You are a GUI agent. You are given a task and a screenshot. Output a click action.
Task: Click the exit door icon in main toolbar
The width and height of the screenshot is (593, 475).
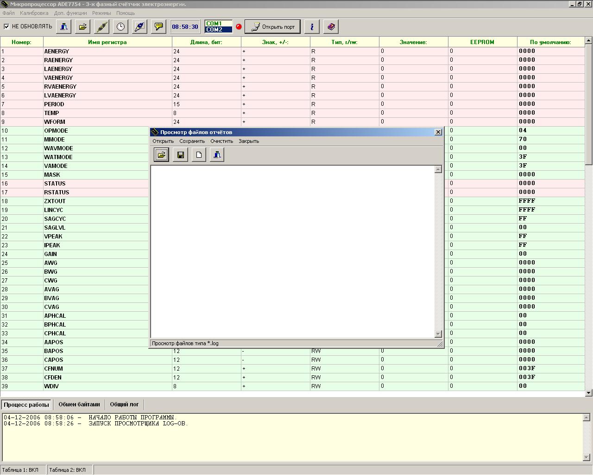[63, 26]
